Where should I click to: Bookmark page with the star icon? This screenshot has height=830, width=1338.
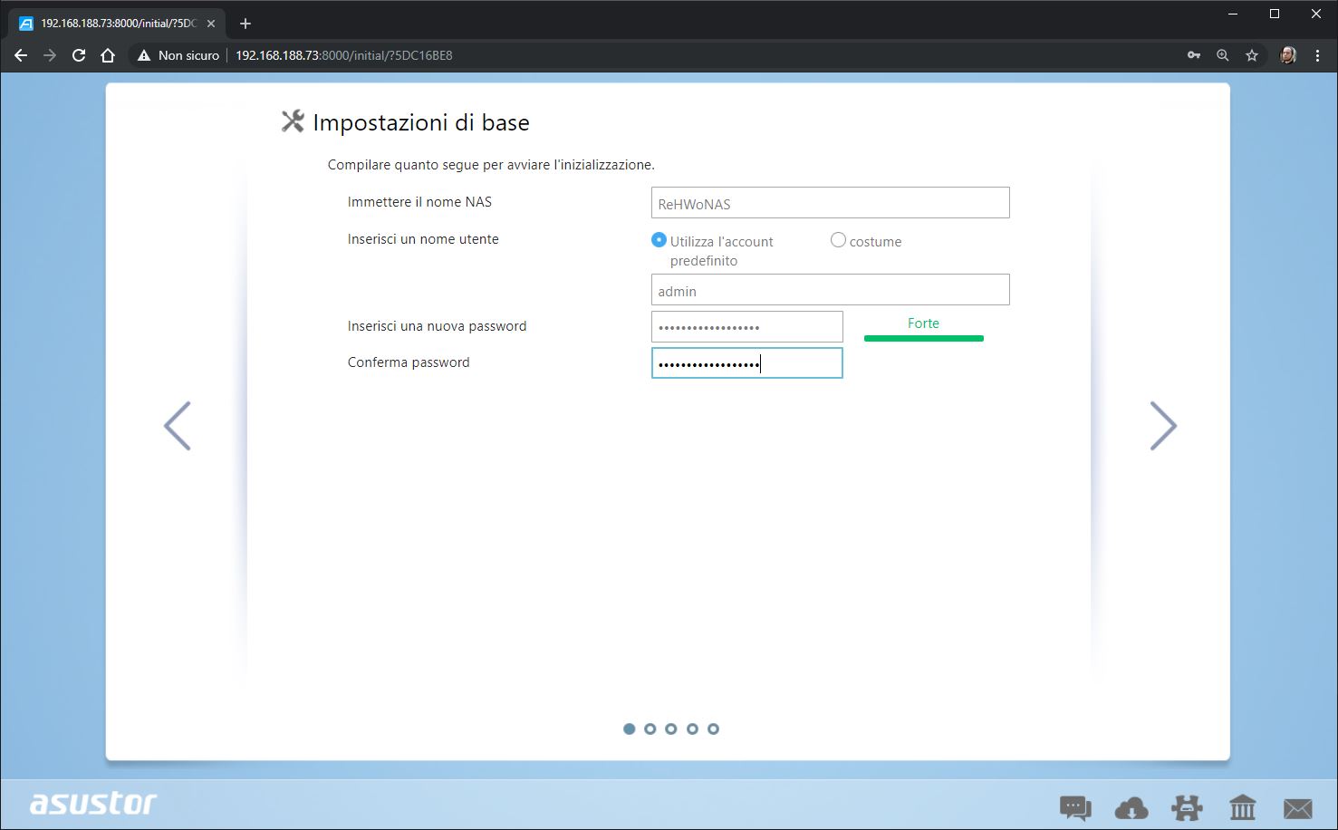(x=1252, y=55)
